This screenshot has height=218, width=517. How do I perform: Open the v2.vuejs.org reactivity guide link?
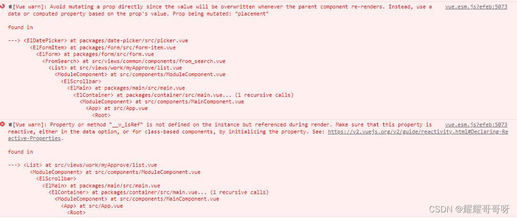[x=258, y=135]
